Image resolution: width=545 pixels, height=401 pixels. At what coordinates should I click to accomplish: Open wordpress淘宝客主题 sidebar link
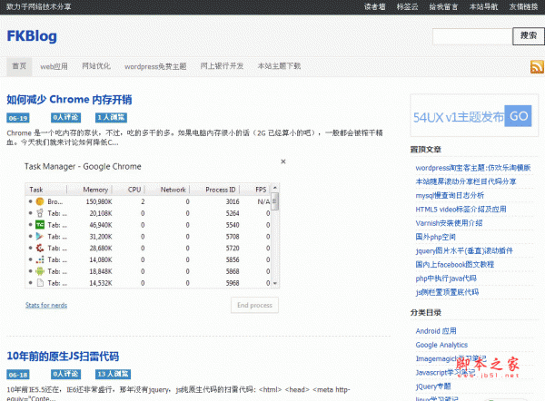pyautogui.click(x=473, y=168)
